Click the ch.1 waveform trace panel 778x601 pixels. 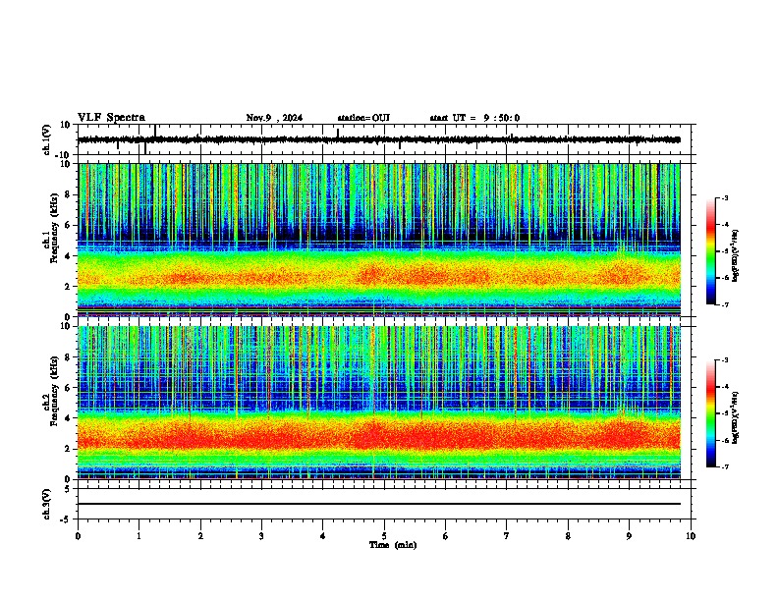point(384,139)
